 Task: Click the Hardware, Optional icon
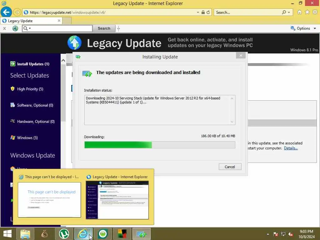[12, 121]
